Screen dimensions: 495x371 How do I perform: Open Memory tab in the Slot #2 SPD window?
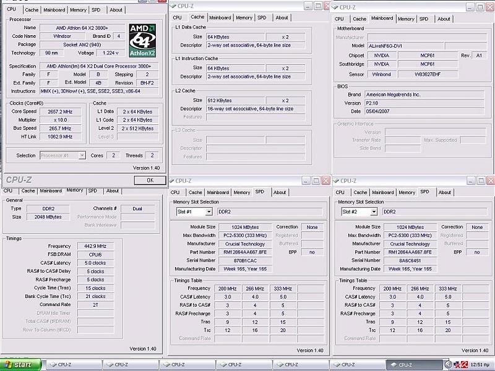pyautogui.click(x=407, y=192)
